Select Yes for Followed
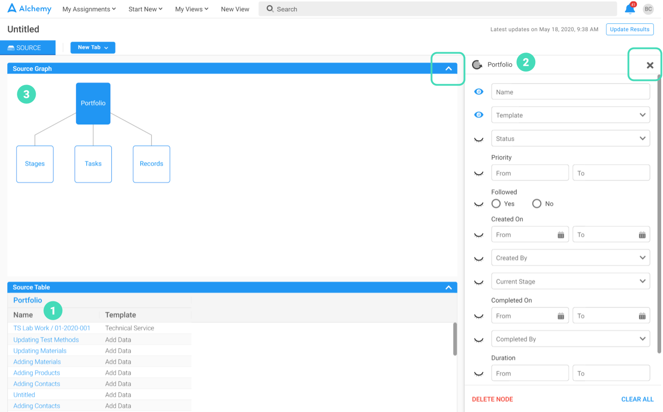Image resolution: width=663 pixels, height=412 pixels. [x=496, y=203]
